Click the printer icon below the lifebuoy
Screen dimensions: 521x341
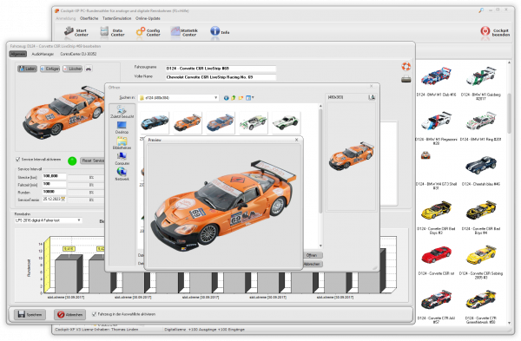click(406, 79)
